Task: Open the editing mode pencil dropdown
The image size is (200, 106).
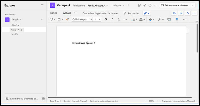Action: [147, 13]
